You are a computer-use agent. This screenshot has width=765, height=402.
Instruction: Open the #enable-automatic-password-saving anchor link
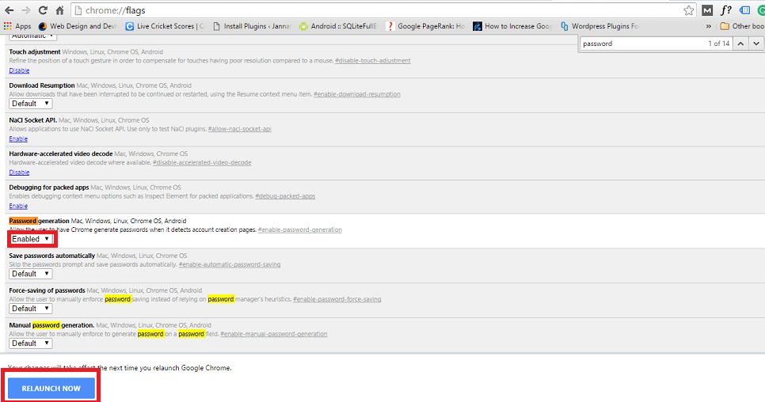point(230,264)
